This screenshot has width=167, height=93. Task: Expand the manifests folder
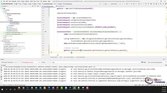pyautogui.click(x=2, y=10)
